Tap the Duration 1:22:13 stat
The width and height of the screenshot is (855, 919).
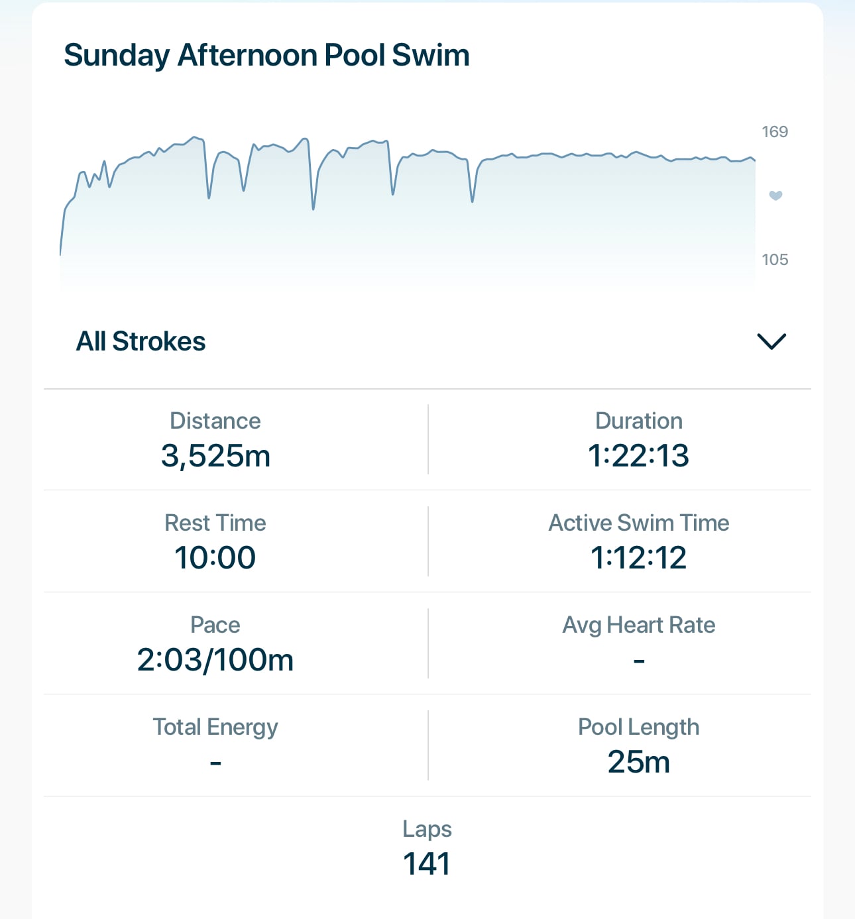tap(639, 439)
